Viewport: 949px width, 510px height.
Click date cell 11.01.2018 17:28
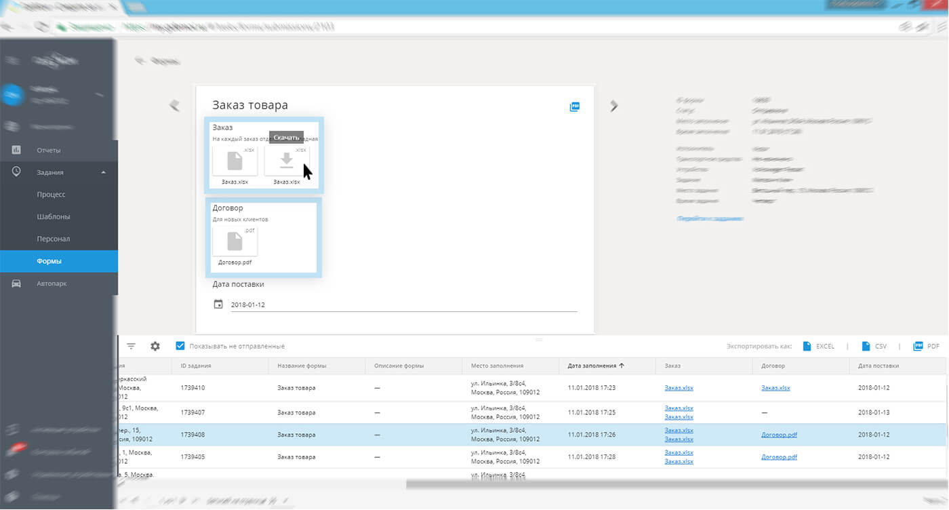592,457
